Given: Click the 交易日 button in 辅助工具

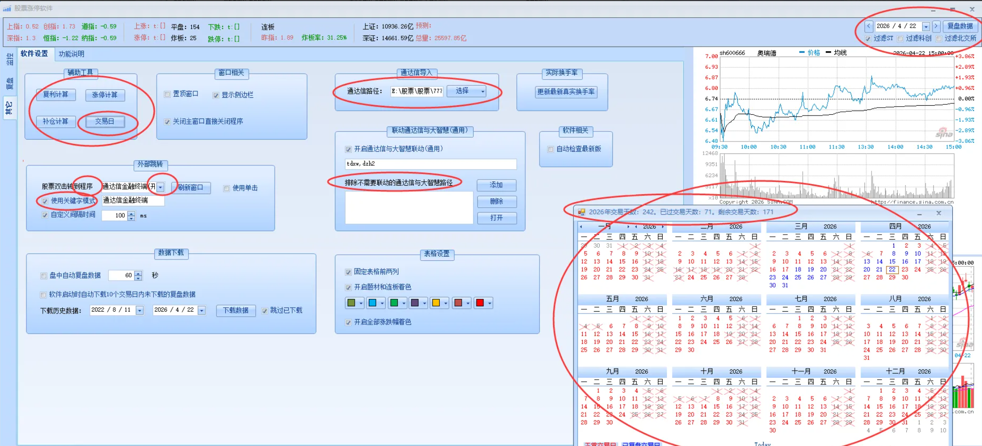Looking at the screenshot, I should tap(105, 121).
